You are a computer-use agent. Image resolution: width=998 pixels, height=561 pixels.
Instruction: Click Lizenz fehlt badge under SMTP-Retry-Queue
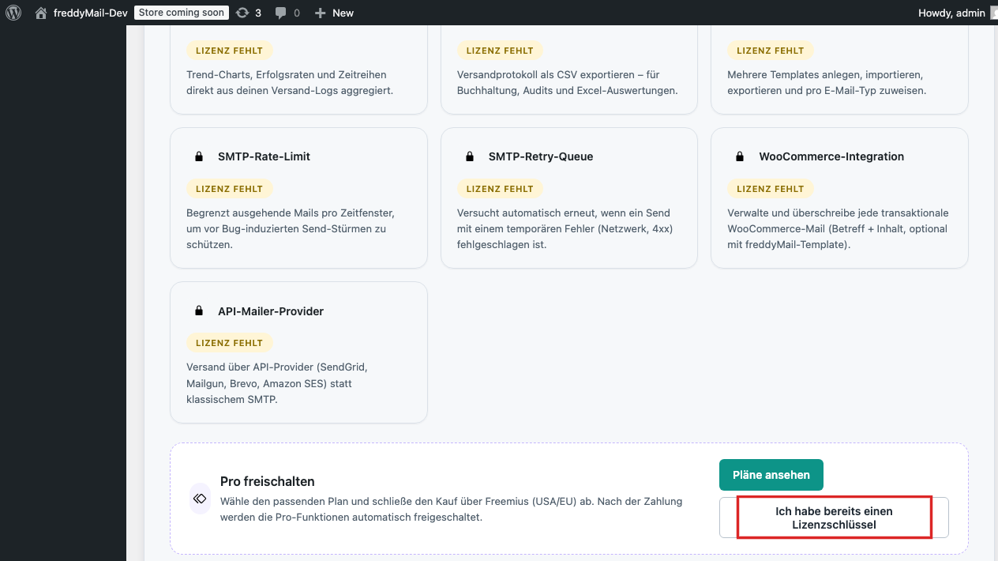click(500, 189)
